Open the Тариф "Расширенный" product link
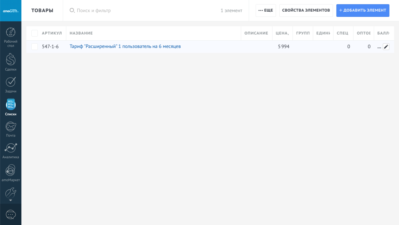399x225 pixels. click(125, 47)
